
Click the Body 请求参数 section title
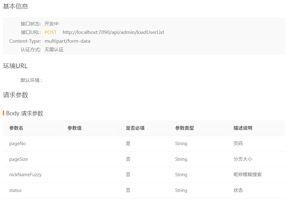click(x=24, y=113)
